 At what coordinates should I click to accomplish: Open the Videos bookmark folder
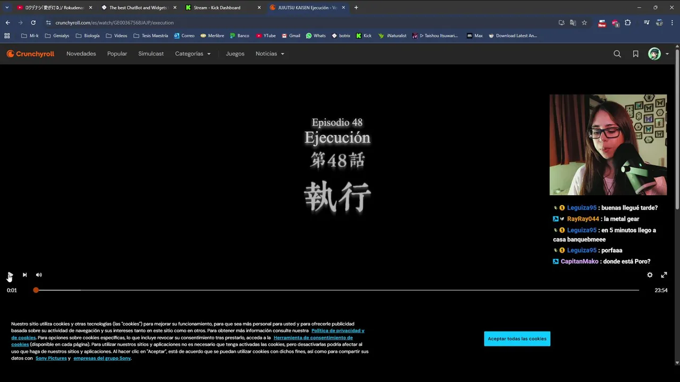[116, 36]
